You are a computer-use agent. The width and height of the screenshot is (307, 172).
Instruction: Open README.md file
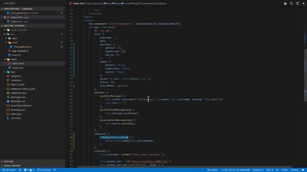click(x=18, y=101)
